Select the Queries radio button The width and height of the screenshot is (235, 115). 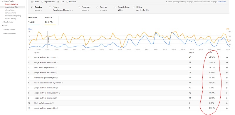coord(32,7)
